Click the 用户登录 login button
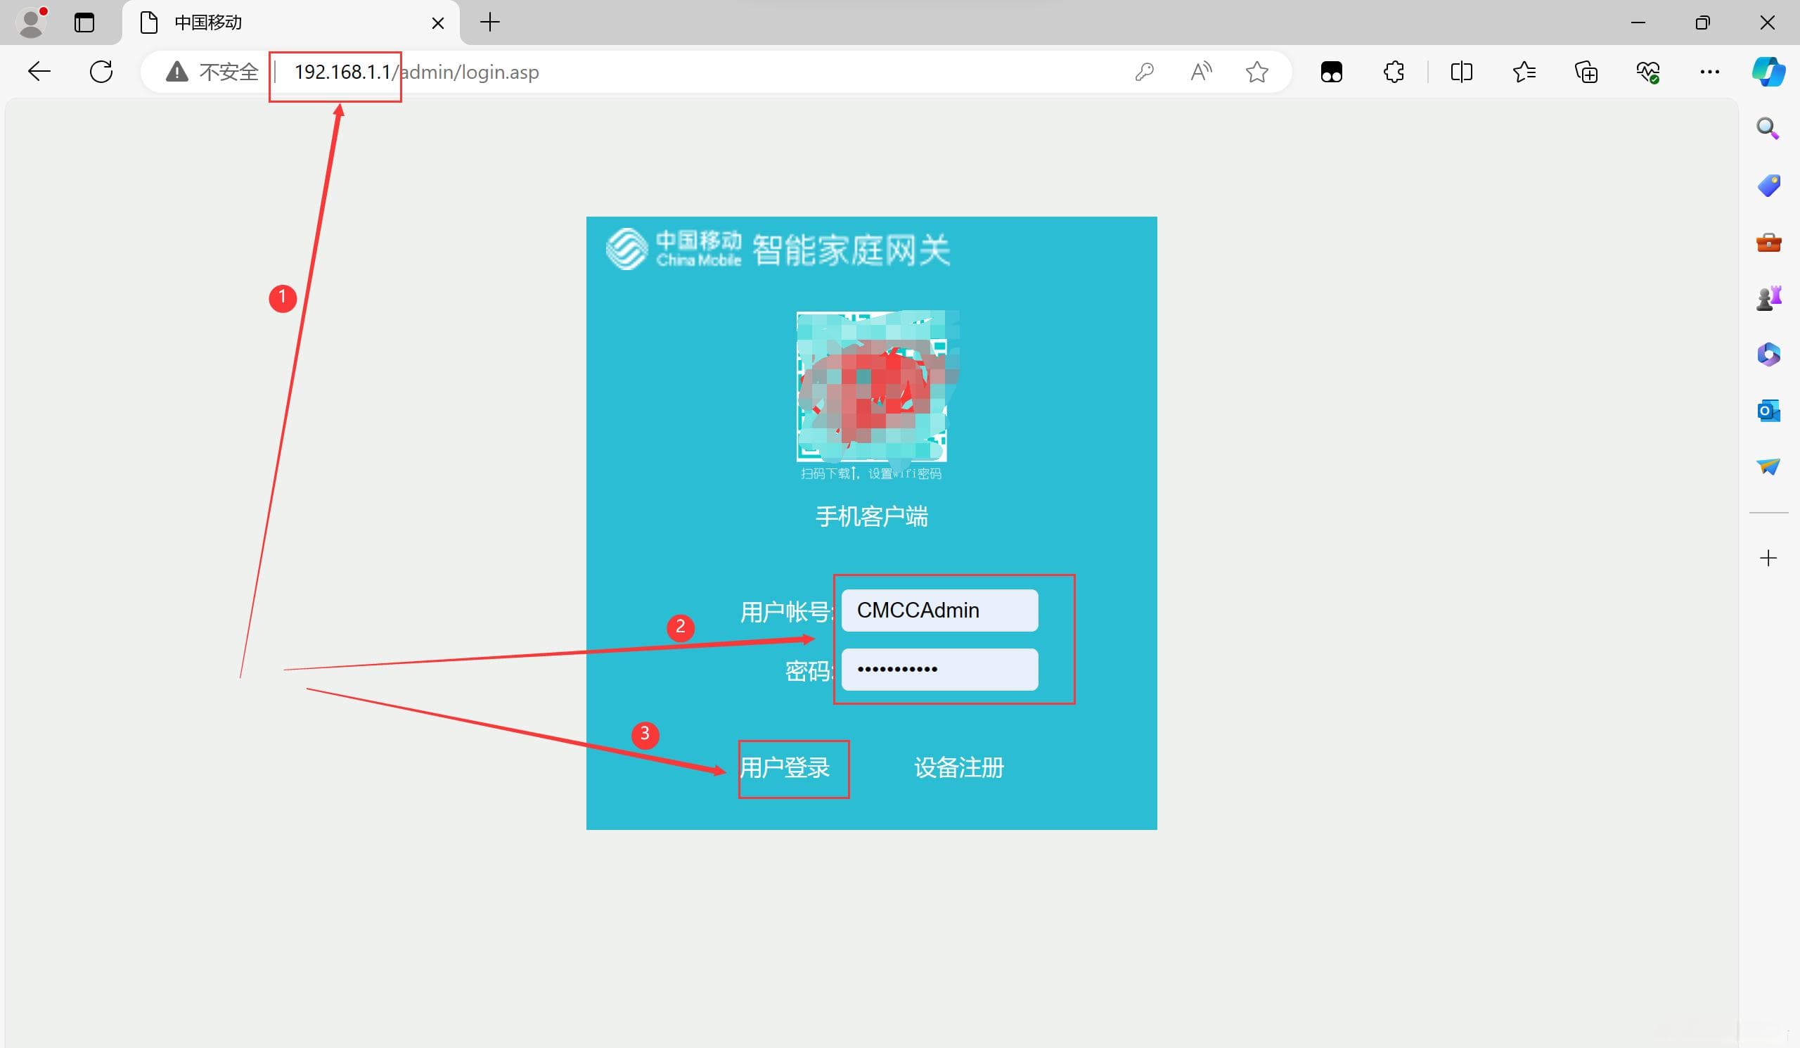 pyautogui.click(x=785, y=768)
